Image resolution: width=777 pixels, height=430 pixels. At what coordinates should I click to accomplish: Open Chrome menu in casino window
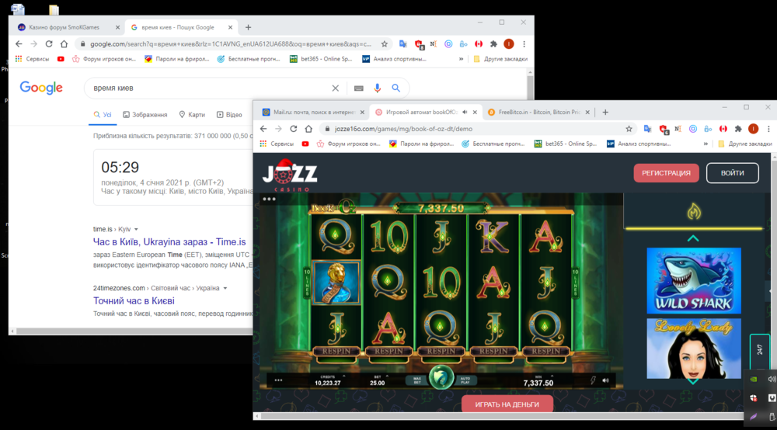(x=768, y=129)
